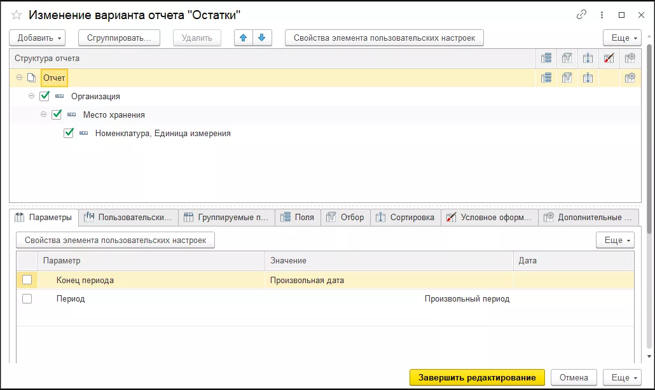Viewport: 655px width, 390px height.
Task: Click conditional formatting column header icon
Action: tap(609, 59)
